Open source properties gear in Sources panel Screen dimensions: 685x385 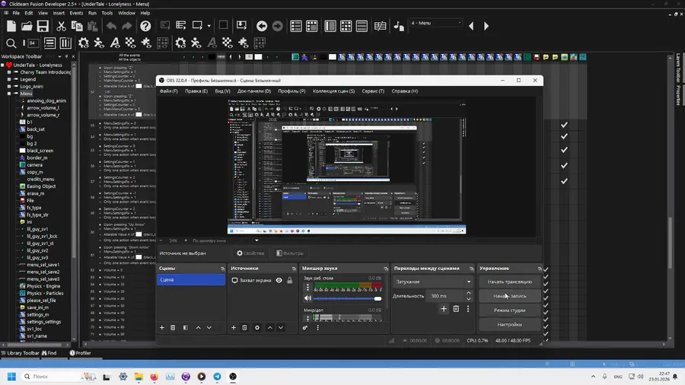257,328
